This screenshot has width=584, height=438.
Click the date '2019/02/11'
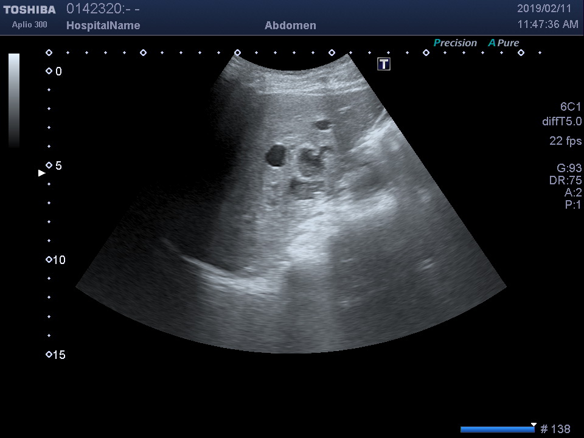point(544,9)
